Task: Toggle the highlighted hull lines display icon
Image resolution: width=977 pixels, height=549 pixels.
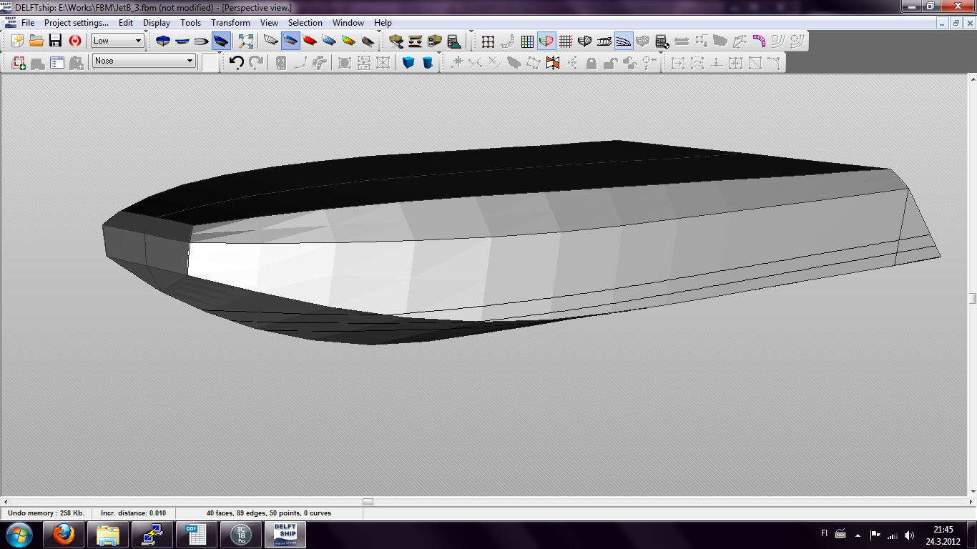Action: pyautogui.click(x=623, y=41)
